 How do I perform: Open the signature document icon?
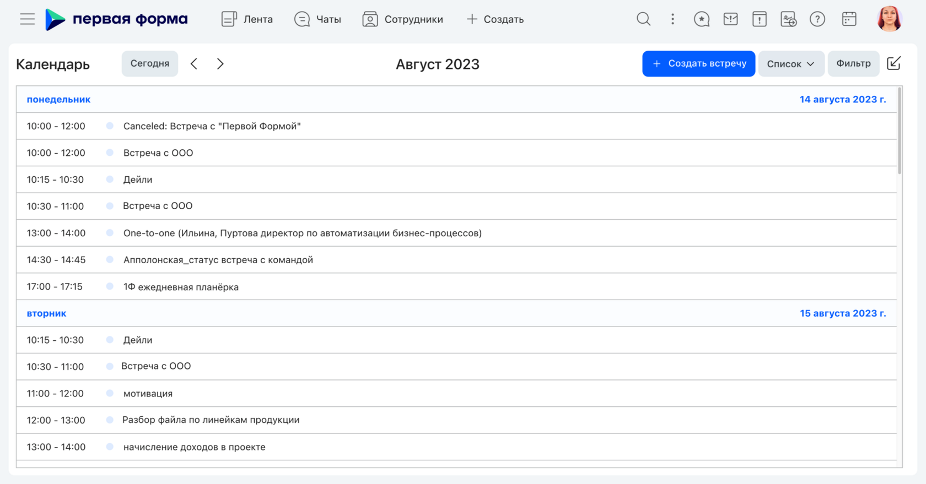pos(788,19)
